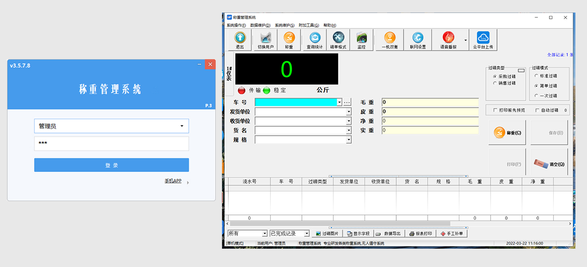Open the 附加工具(G) menu
587x267 pixels.
click(x=309, y=25)
